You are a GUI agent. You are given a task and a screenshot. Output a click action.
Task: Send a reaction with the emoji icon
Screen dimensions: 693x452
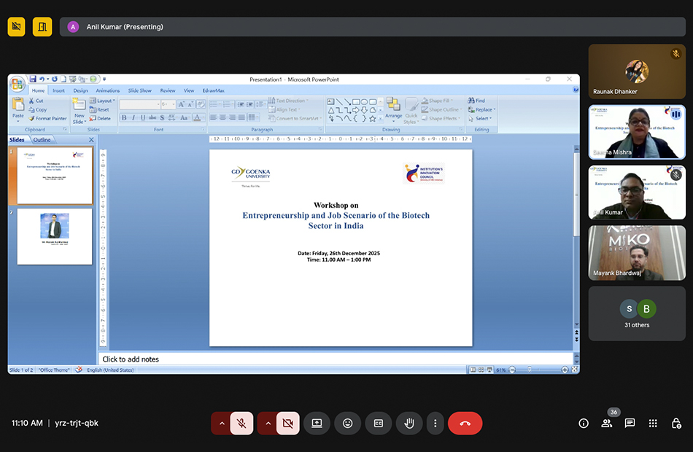347,423
